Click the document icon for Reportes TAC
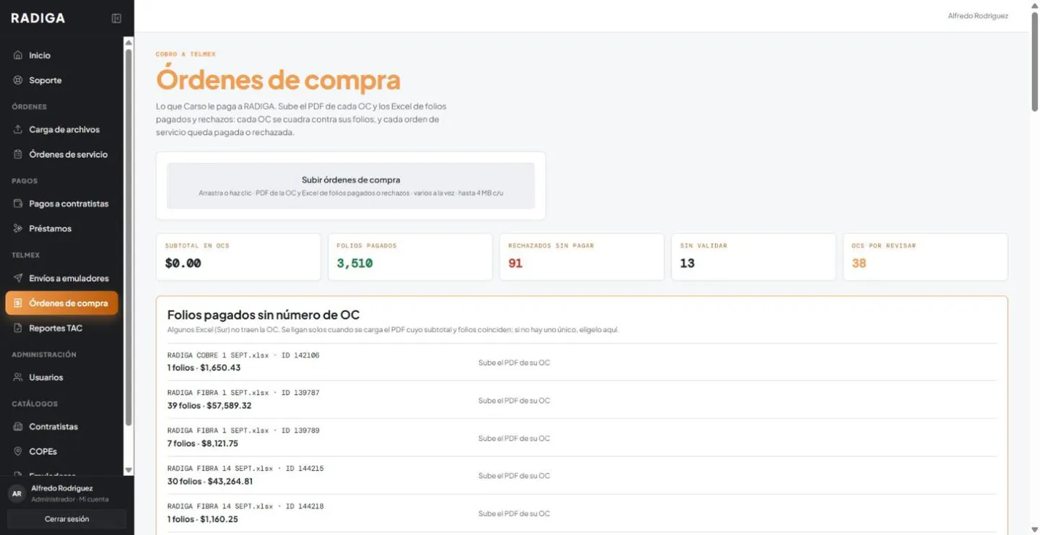This screenshot has width=1040, height=535. (18, 329)
